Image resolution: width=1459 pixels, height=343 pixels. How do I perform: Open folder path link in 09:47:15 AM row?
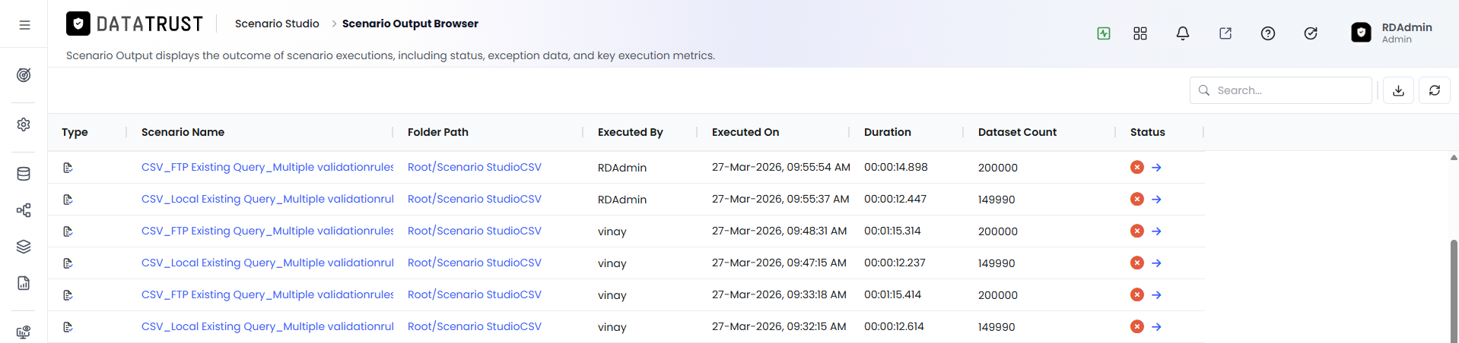point(475,263)
